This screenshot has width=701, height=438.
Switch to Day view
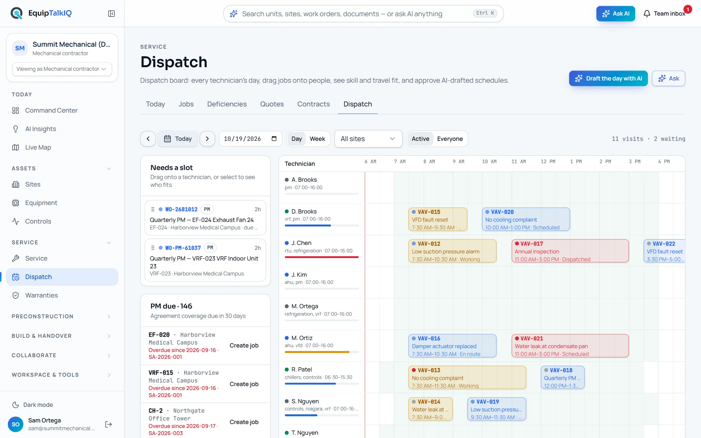[297, 139]
